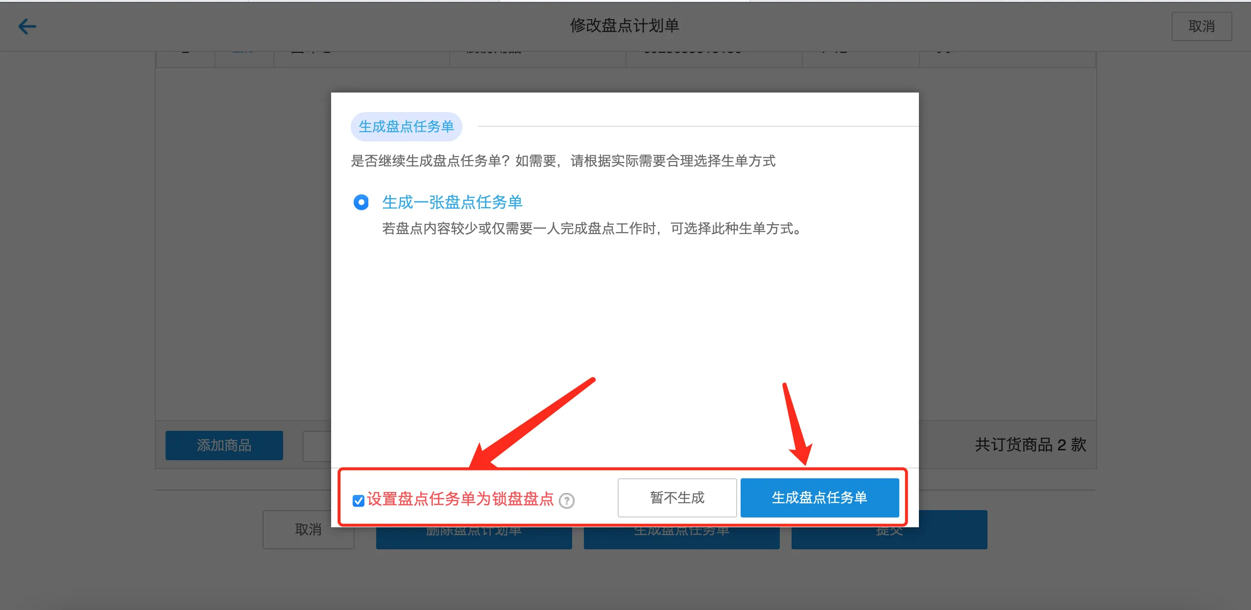Click the 暂不生成 button
Viewport: 1251px width, 610px height.
coord(677,497)
